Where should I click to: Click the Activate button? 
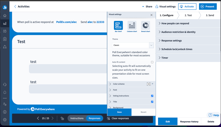pos(187,6)
